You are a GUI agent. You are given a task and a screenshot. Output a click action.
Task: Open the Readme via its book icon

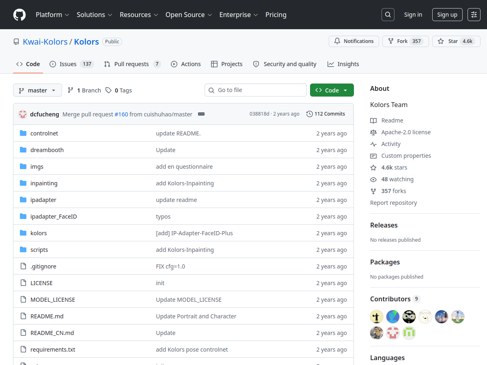(373, 120)
